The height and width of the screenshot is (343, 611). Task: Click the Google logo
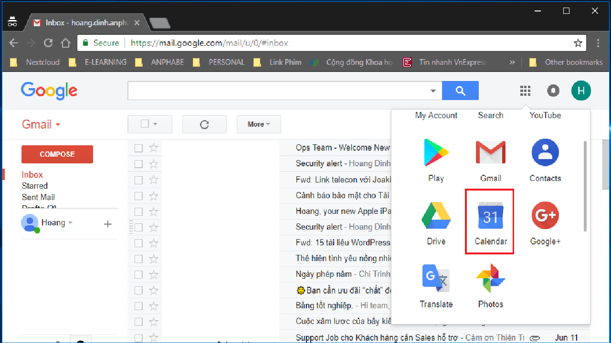click(x=49, y=90)
